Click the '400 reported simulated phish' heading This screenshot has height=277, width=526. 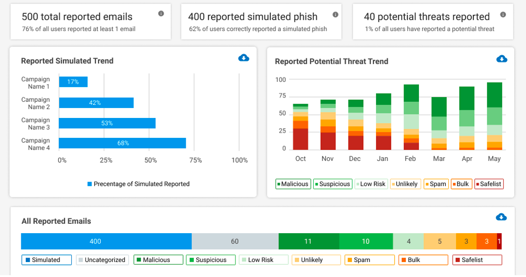point(253,17)
